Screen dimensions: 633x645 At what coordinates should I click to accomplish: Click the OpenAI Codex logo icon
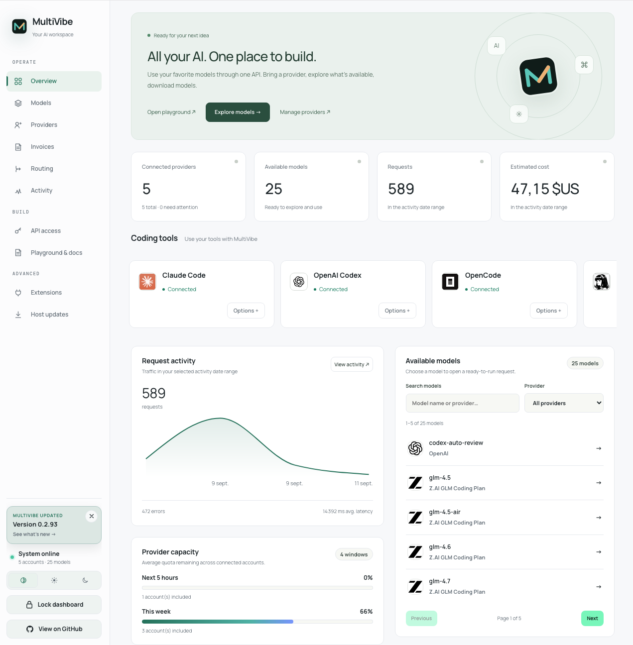point(299,282)
